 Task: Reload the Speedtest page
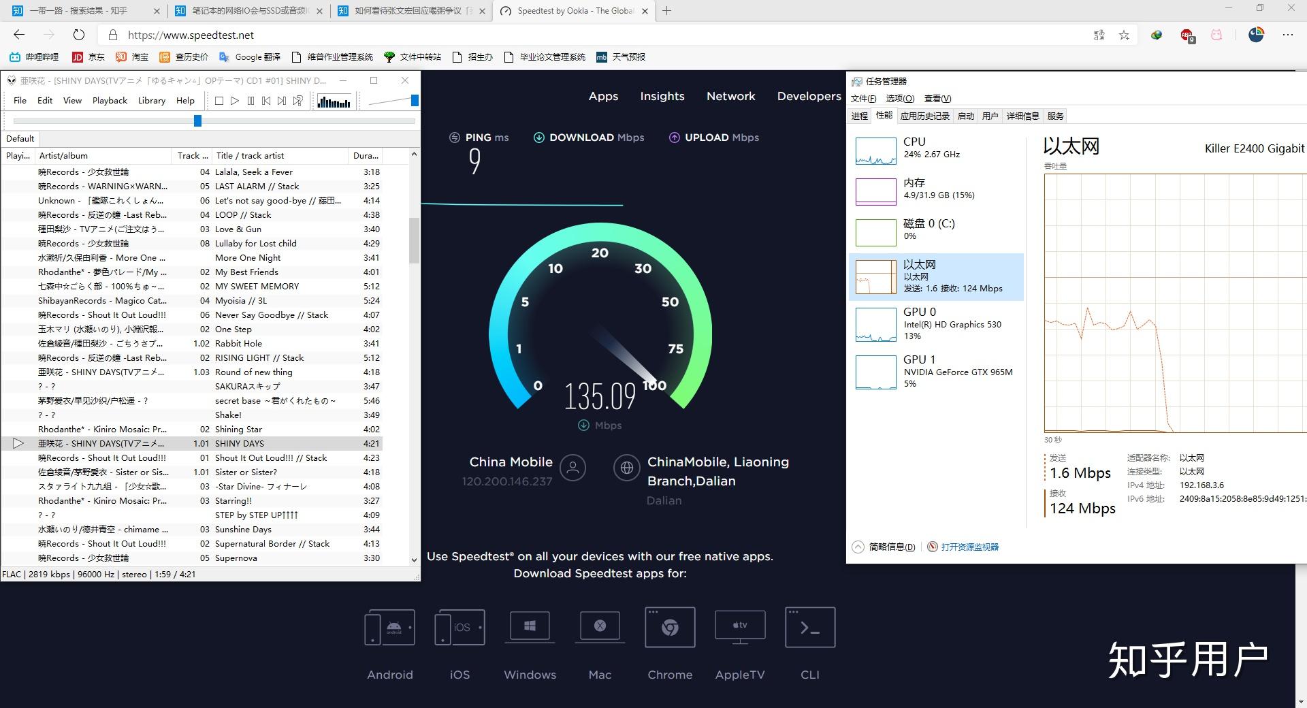click(x=79, y=35)
